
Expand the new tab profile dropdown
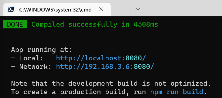coord(138,9)
